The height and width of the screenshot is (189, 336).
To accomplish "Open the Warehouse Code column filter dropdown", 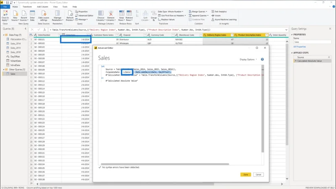I will (201, 35).
